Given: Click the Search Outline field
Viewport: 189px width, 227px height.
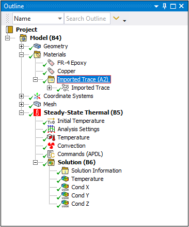Looking at the screenshot, I should point(87,18).
